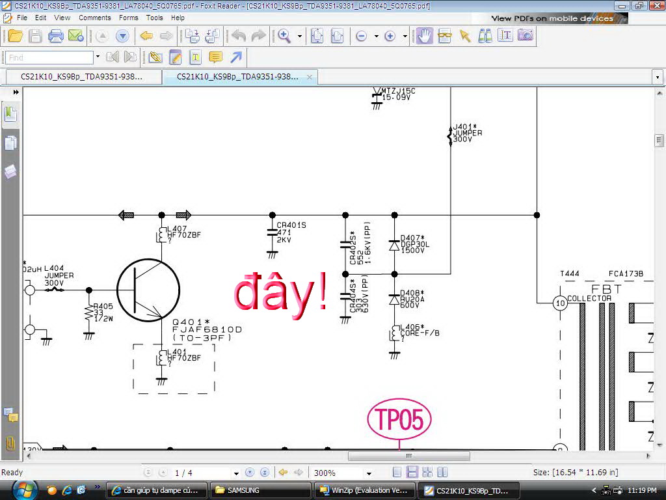Select the Snapshot camera tool
This screenshot has width=666, height=500.
[526, 35]
